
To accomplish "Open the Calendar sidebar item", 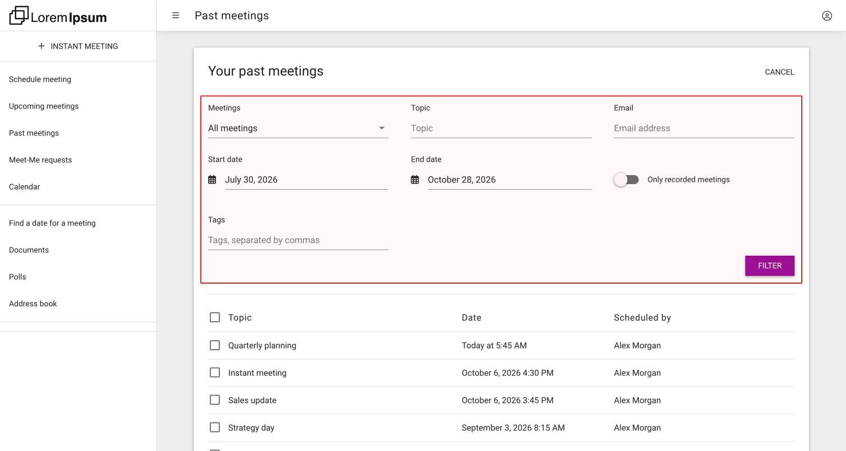I will tap(25, 187).
